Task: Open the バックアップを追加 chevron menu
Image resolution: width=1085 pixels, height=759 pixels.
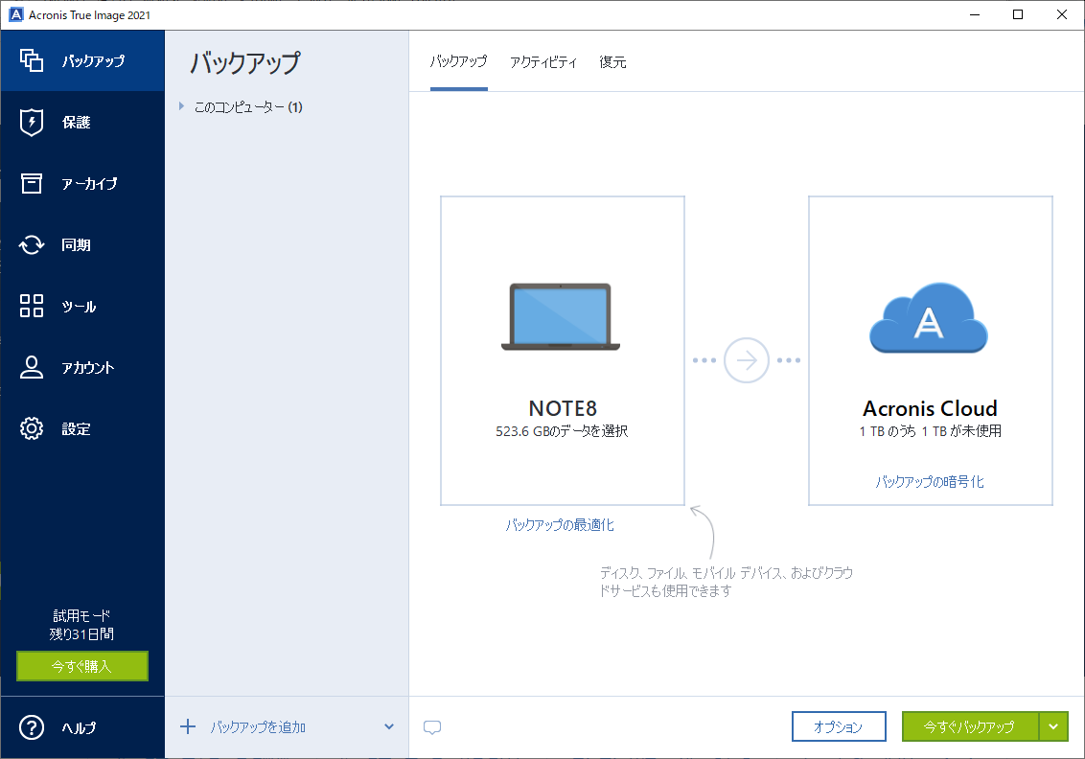Action: coord(389,726)
